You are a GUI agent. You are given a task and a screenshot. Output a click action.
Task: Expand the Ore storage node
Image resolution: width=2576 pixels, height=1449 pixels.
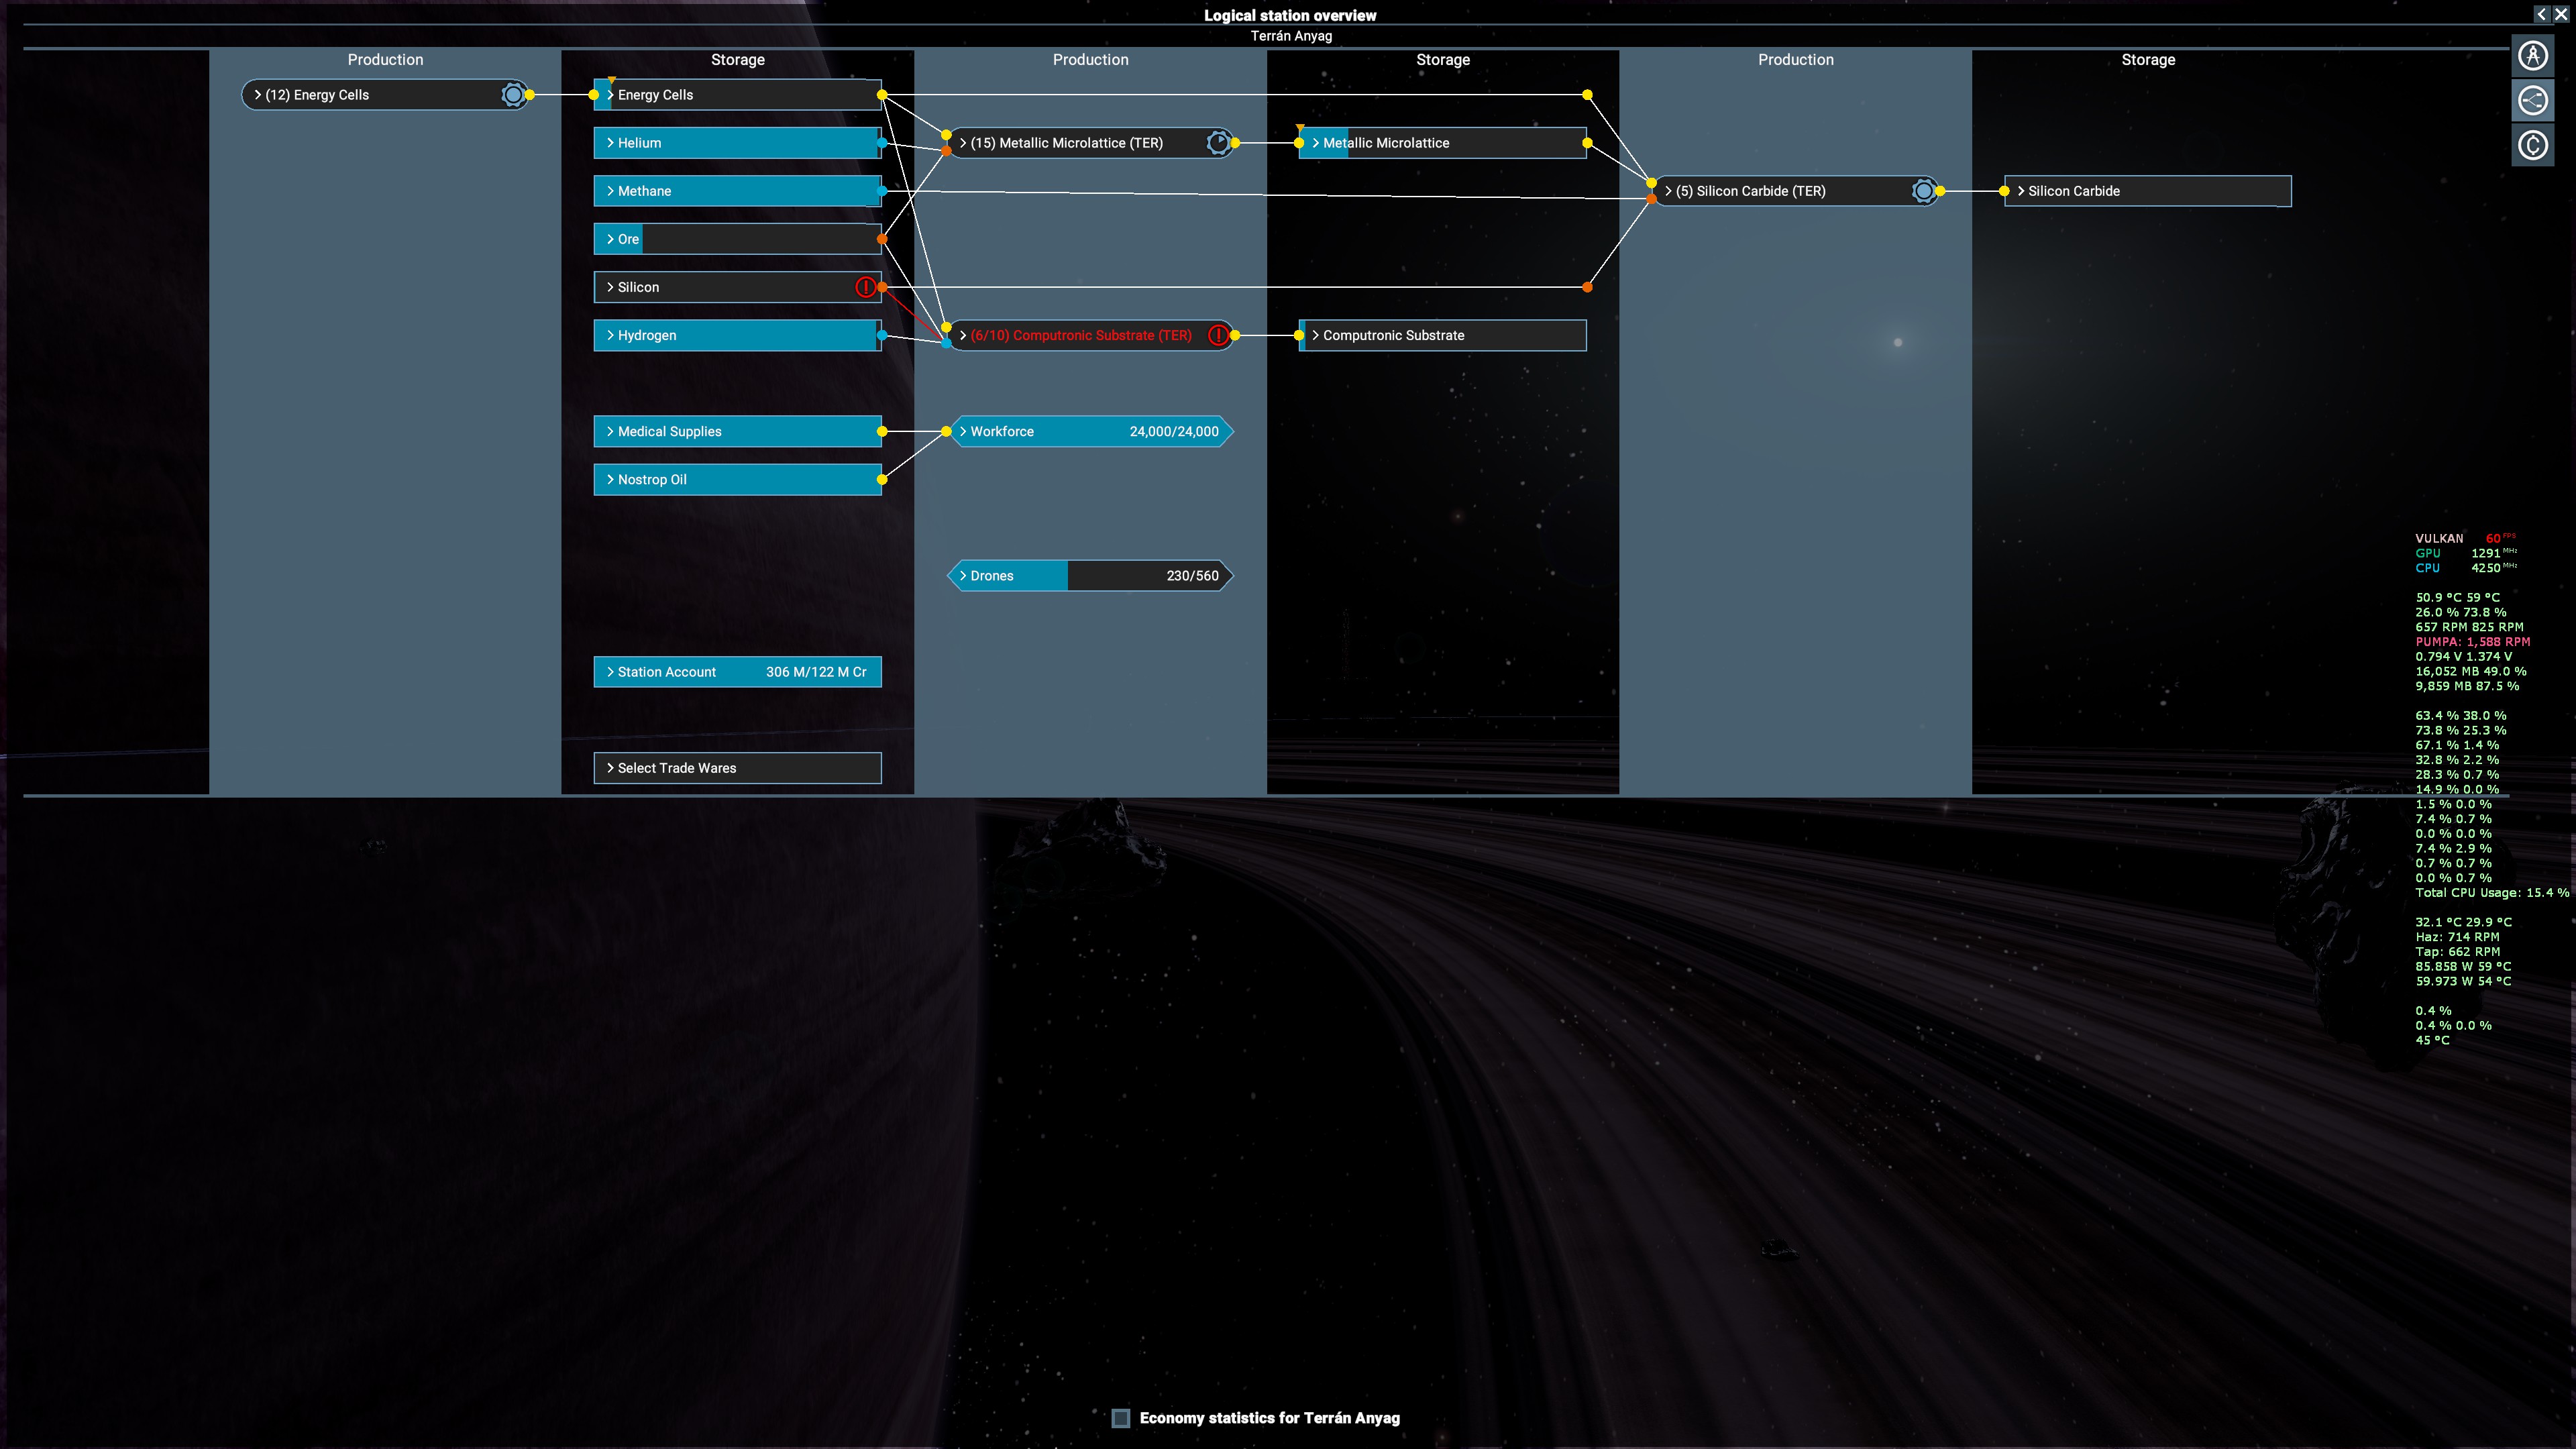pyautogui.click(x=737, y=239)
